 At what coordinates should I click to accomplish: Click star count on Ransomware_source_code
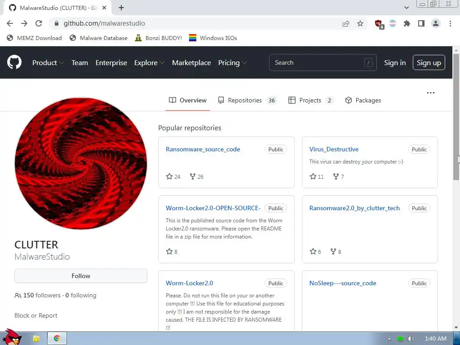[x=173, y=177]
